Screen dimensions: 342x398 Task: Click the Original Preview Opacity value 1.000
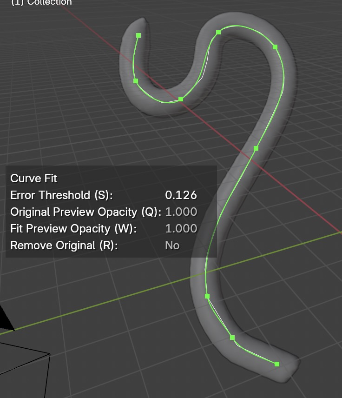[x=181, y=212]
